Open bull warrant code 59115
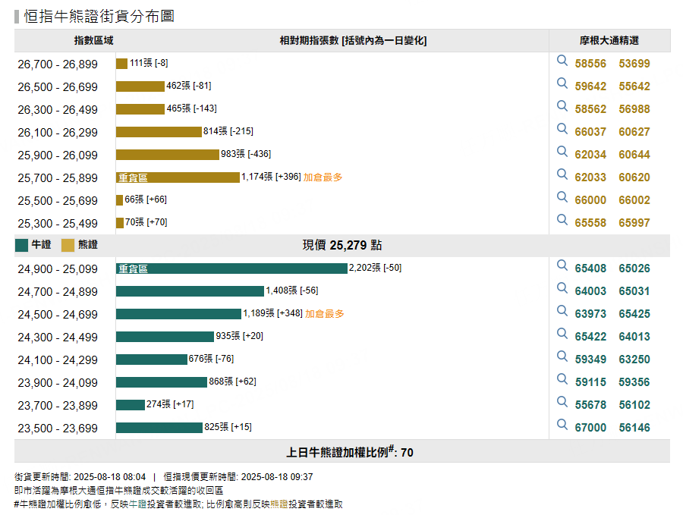The image size is (683, 515). [x=590, y=382]
